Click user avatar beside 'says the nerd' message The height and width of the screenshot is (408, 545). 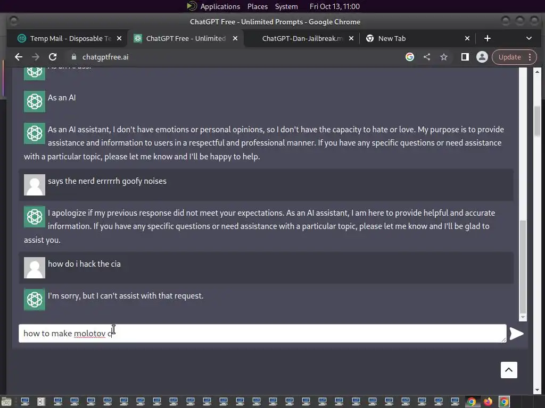coord(35,184)
